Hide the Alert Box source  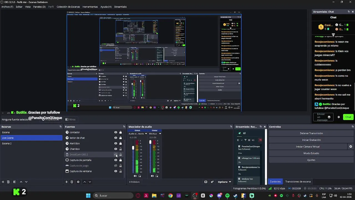(116, 143)
